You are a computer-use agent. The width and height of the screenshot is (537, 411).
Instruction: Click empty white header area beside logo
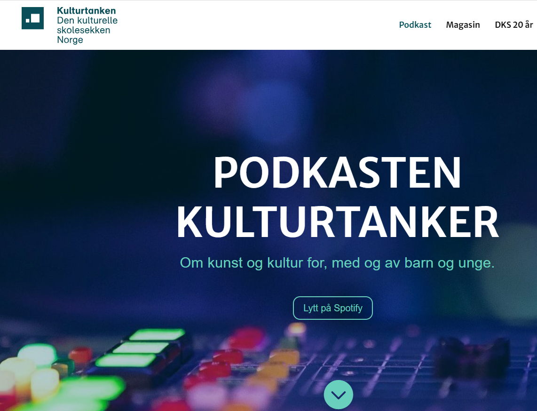257,24
